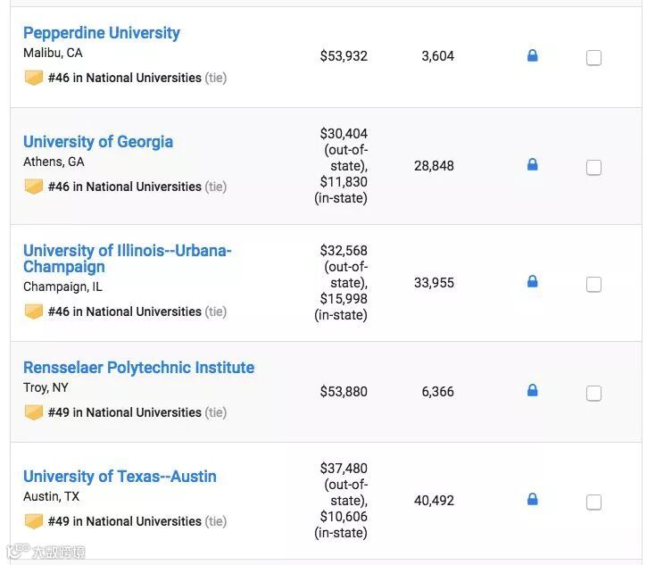Click the lock icon in University of Georgia row

point(533,165)
